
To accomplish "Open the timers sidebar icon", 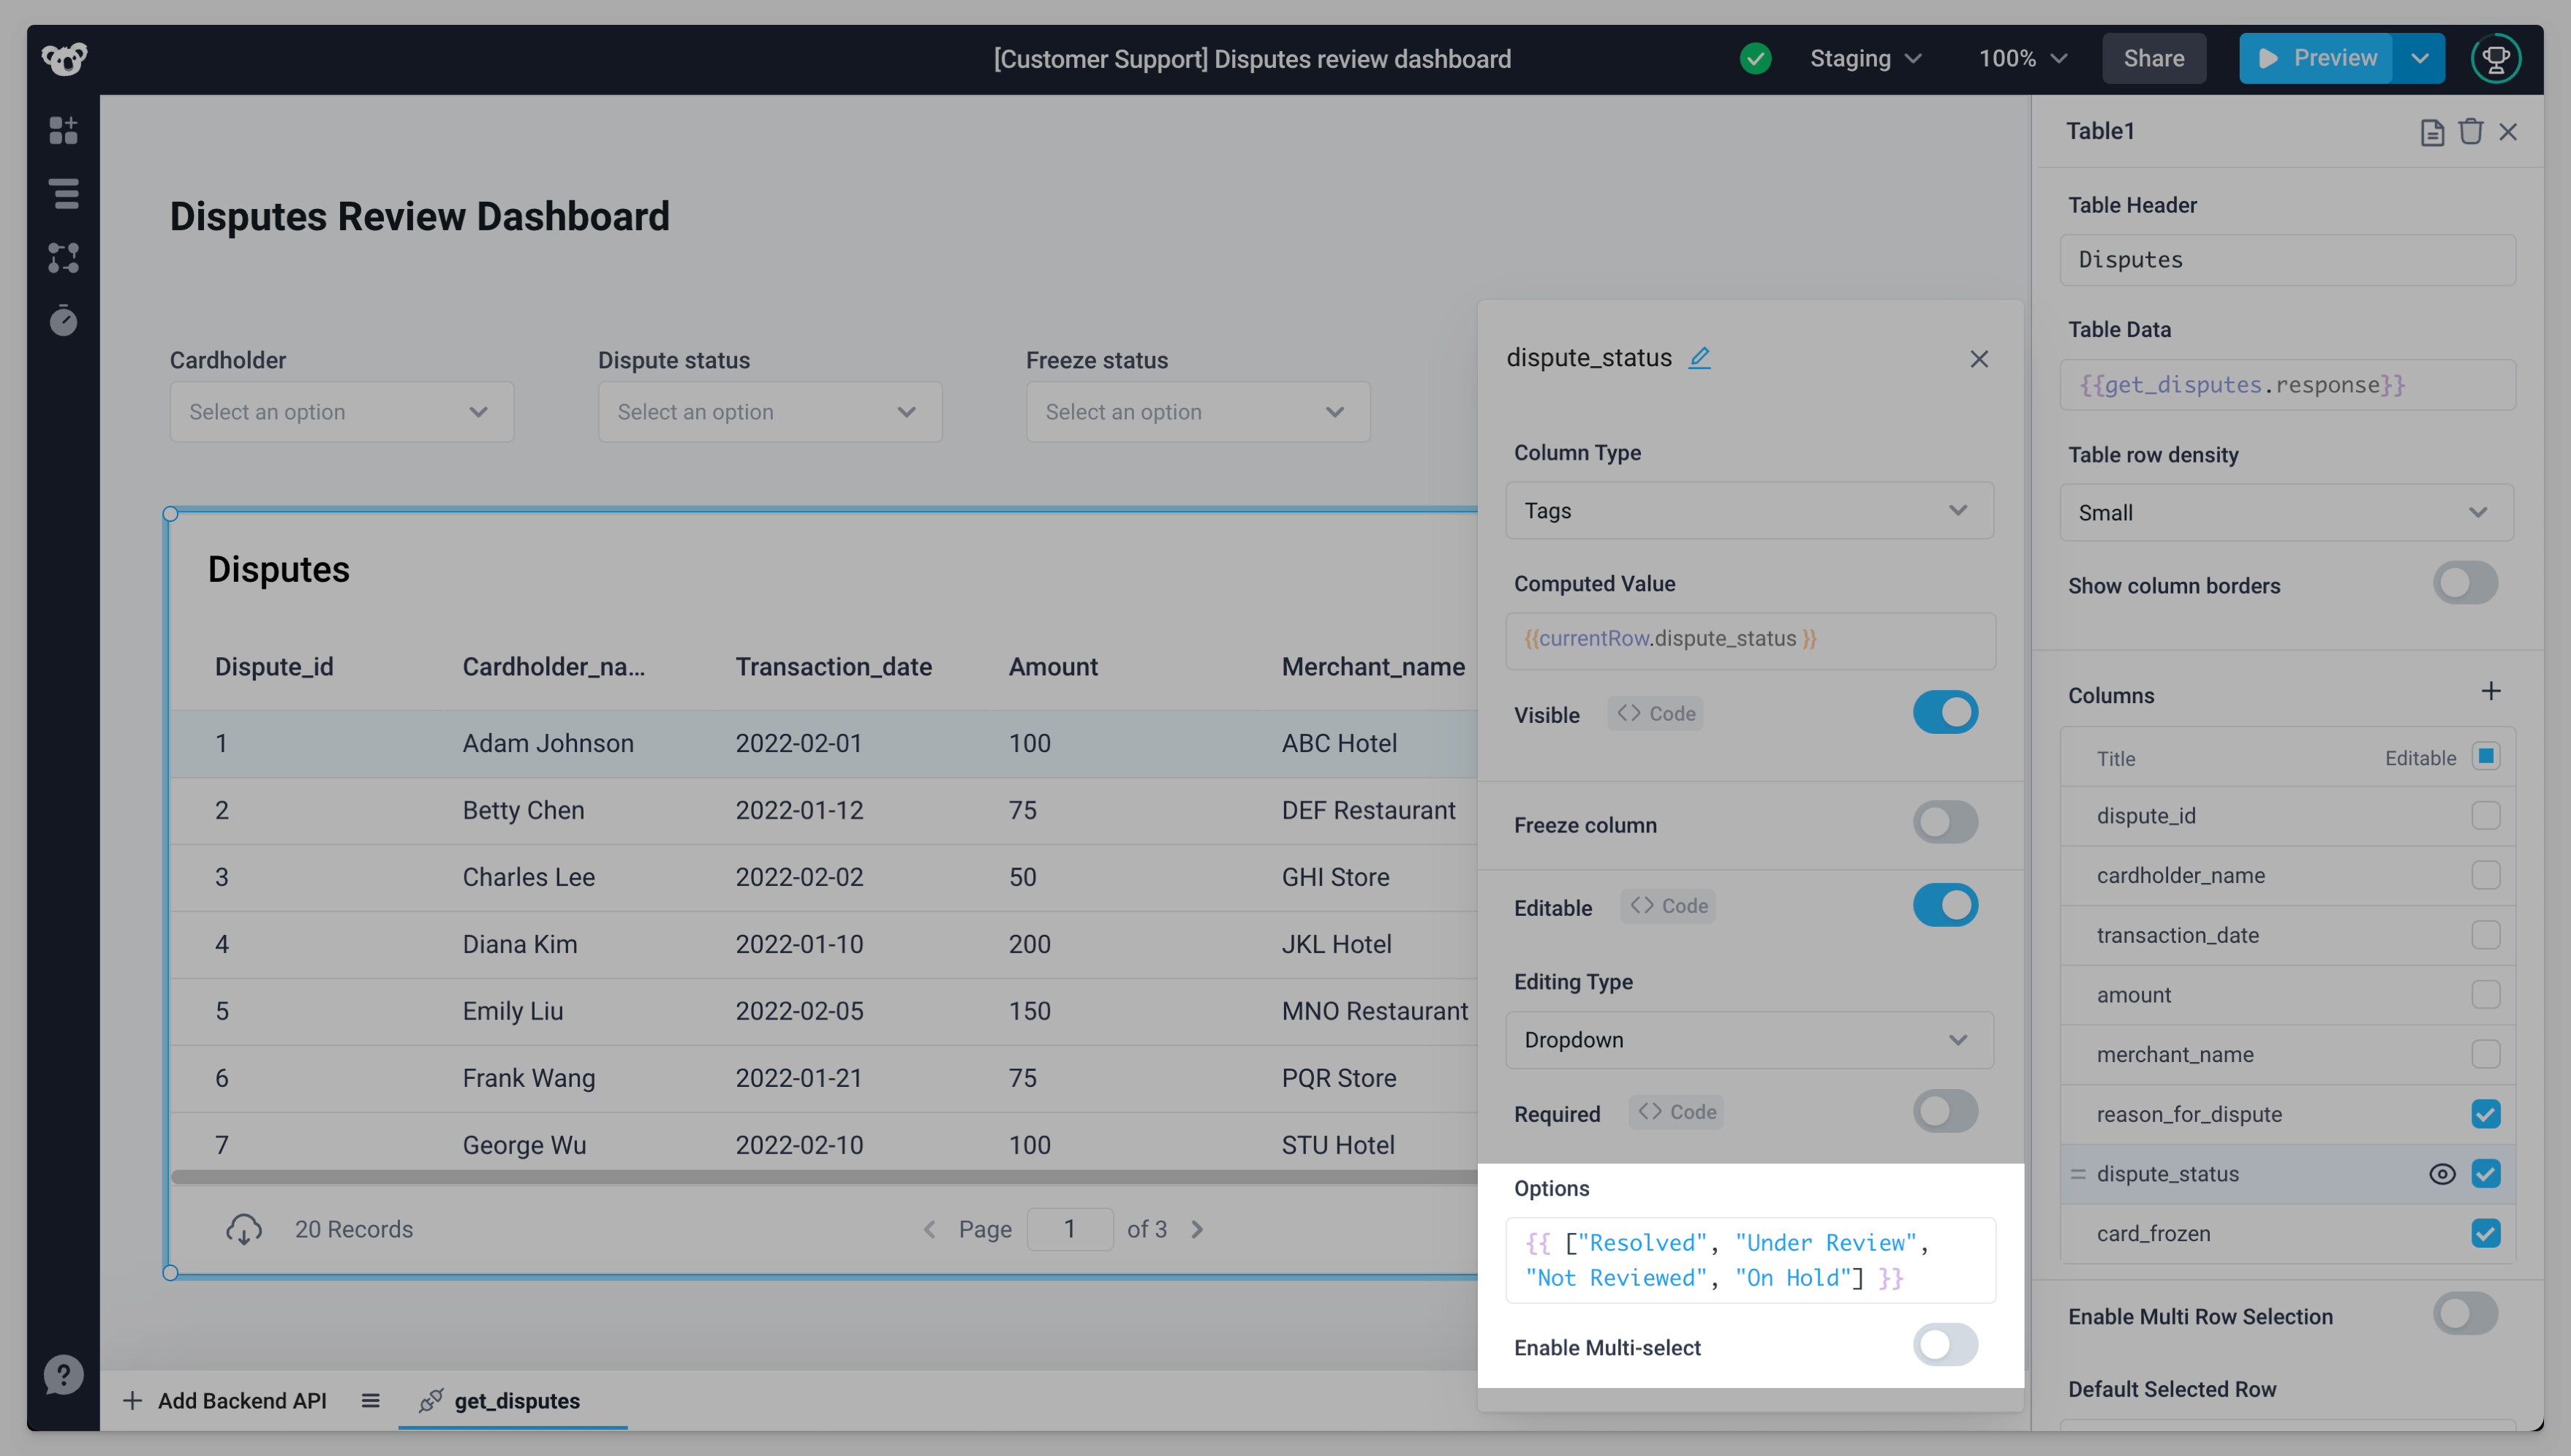I will point(63,321).
